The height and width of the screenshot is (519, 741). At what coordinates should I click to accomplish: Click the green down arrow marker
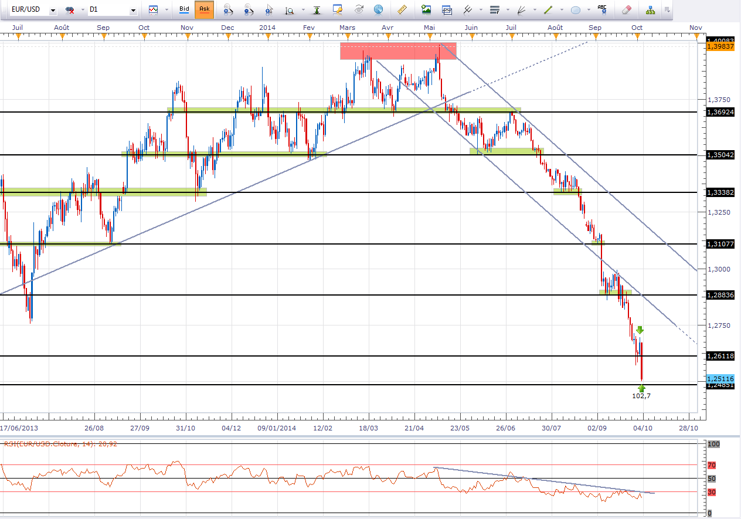[x=641, y=330]
